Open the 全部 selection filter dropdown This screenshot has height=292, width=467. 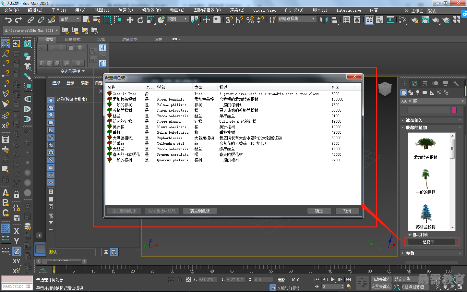click(x=70, y=19)
